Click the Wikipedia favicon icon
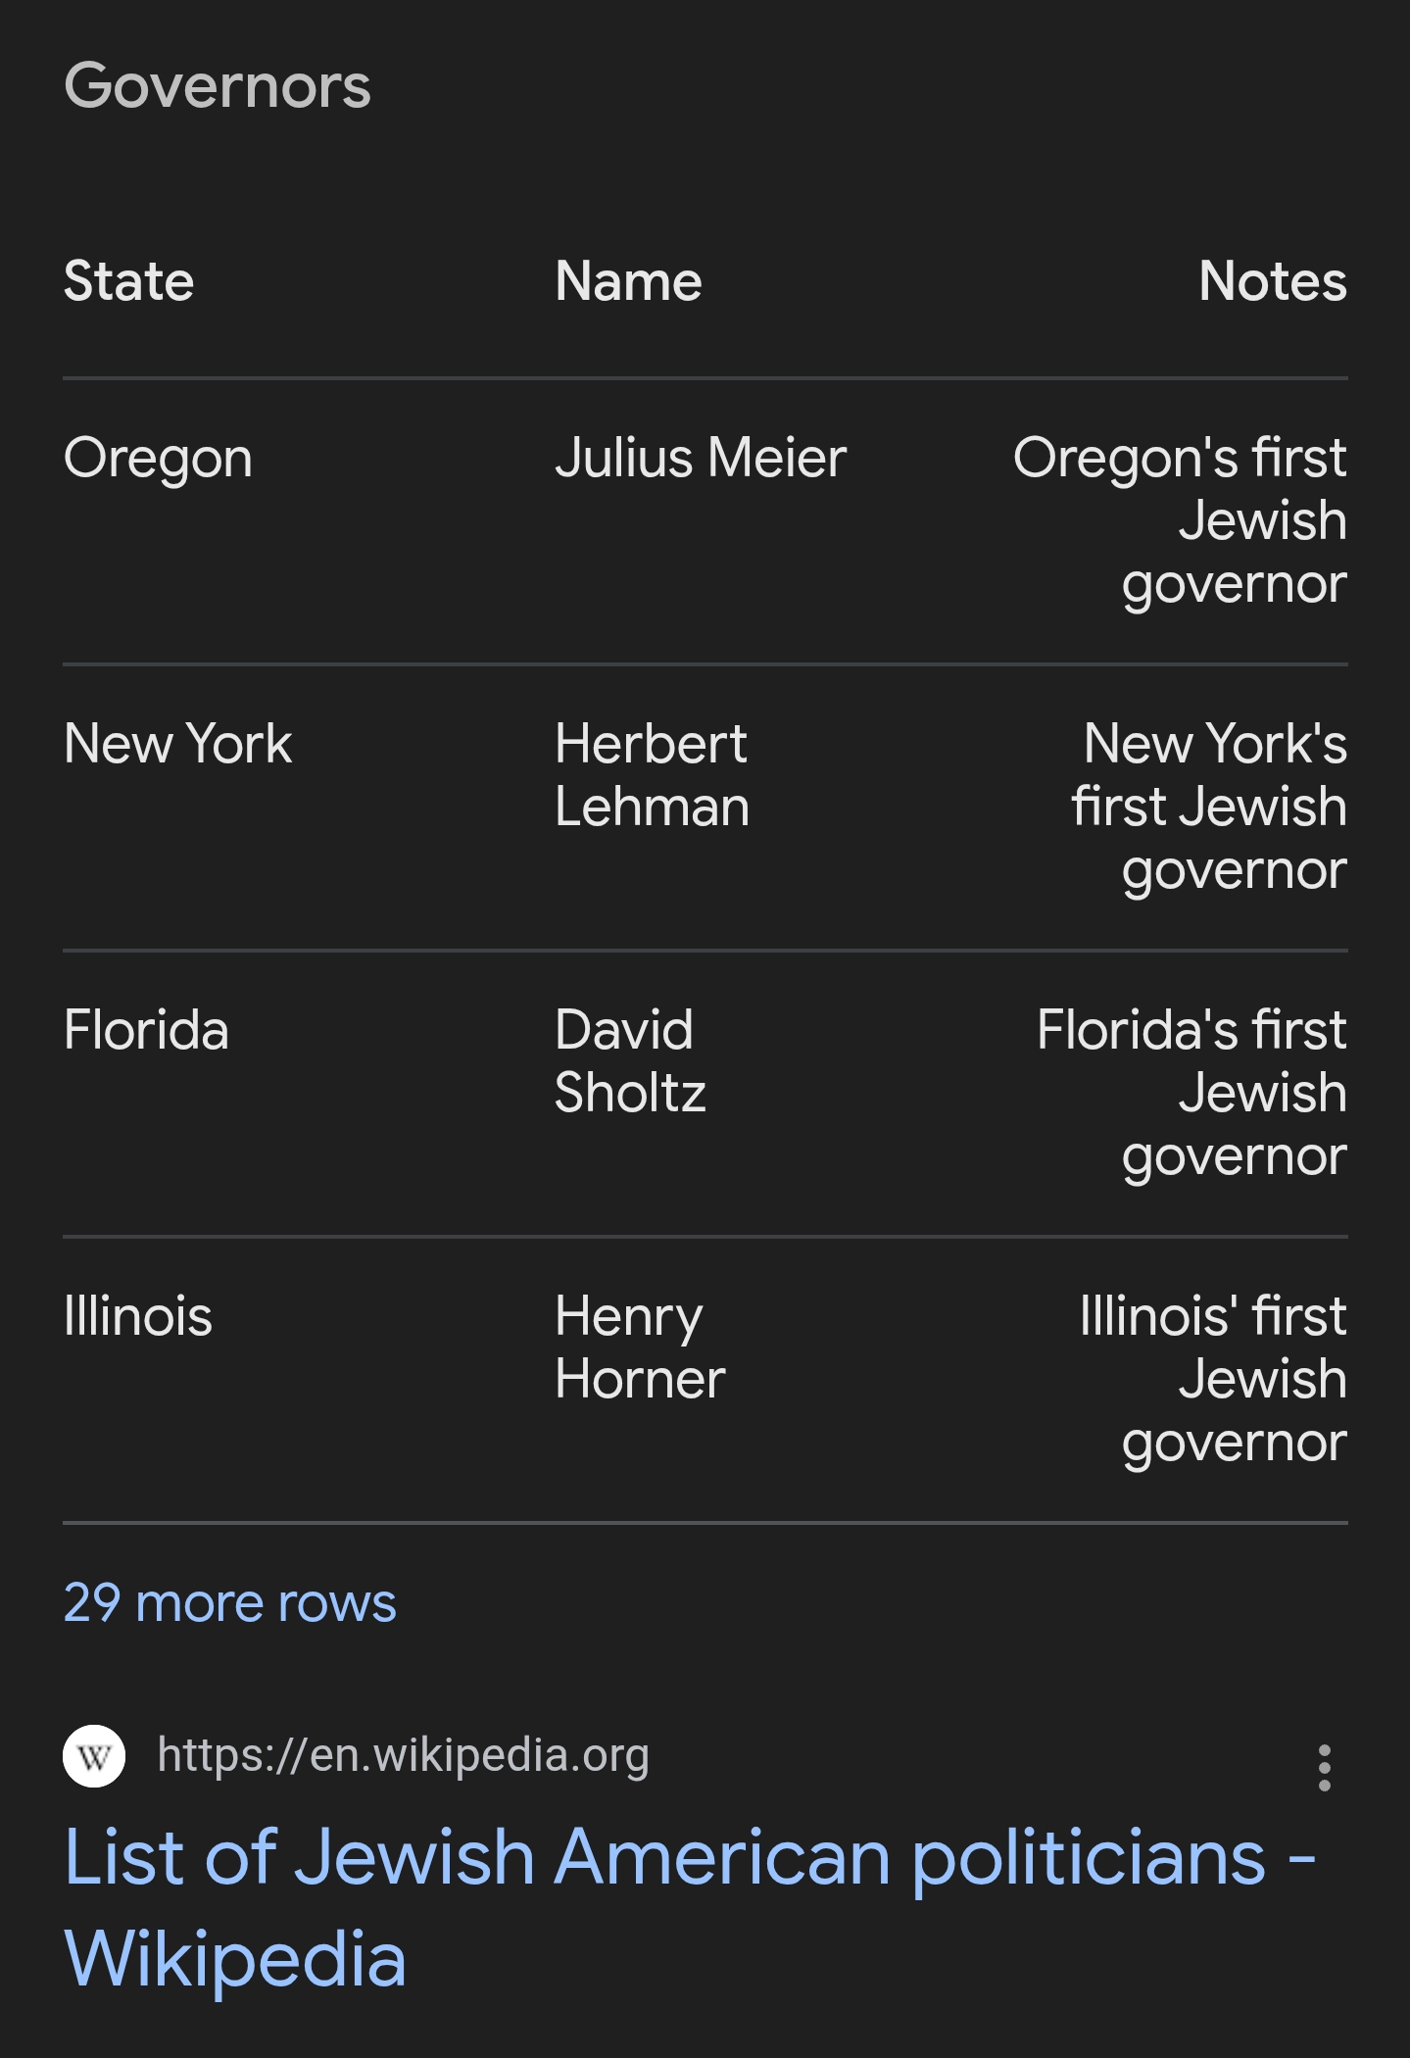 pos(94,1756)
